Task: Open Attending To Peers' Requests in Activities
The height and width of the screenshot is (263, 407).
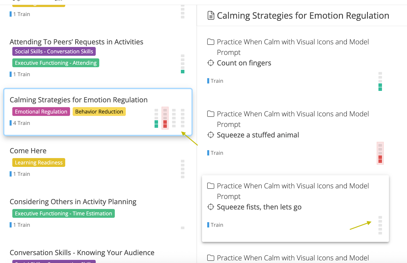Action: [x=76, y=42]
